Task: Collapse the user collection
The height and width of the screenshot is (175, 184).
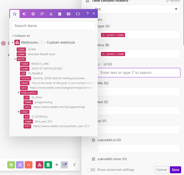Action: point(18,112)
